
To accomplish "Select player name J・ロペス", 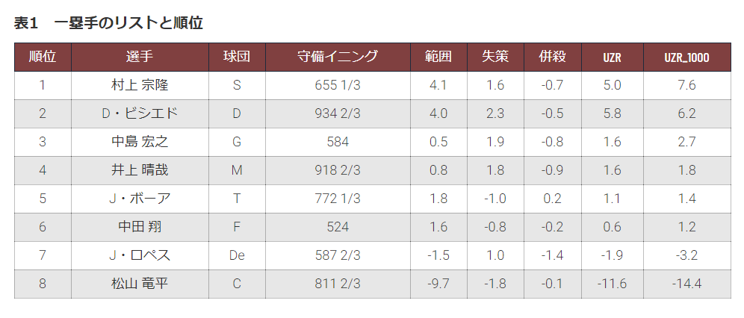I will pos(140,255).
